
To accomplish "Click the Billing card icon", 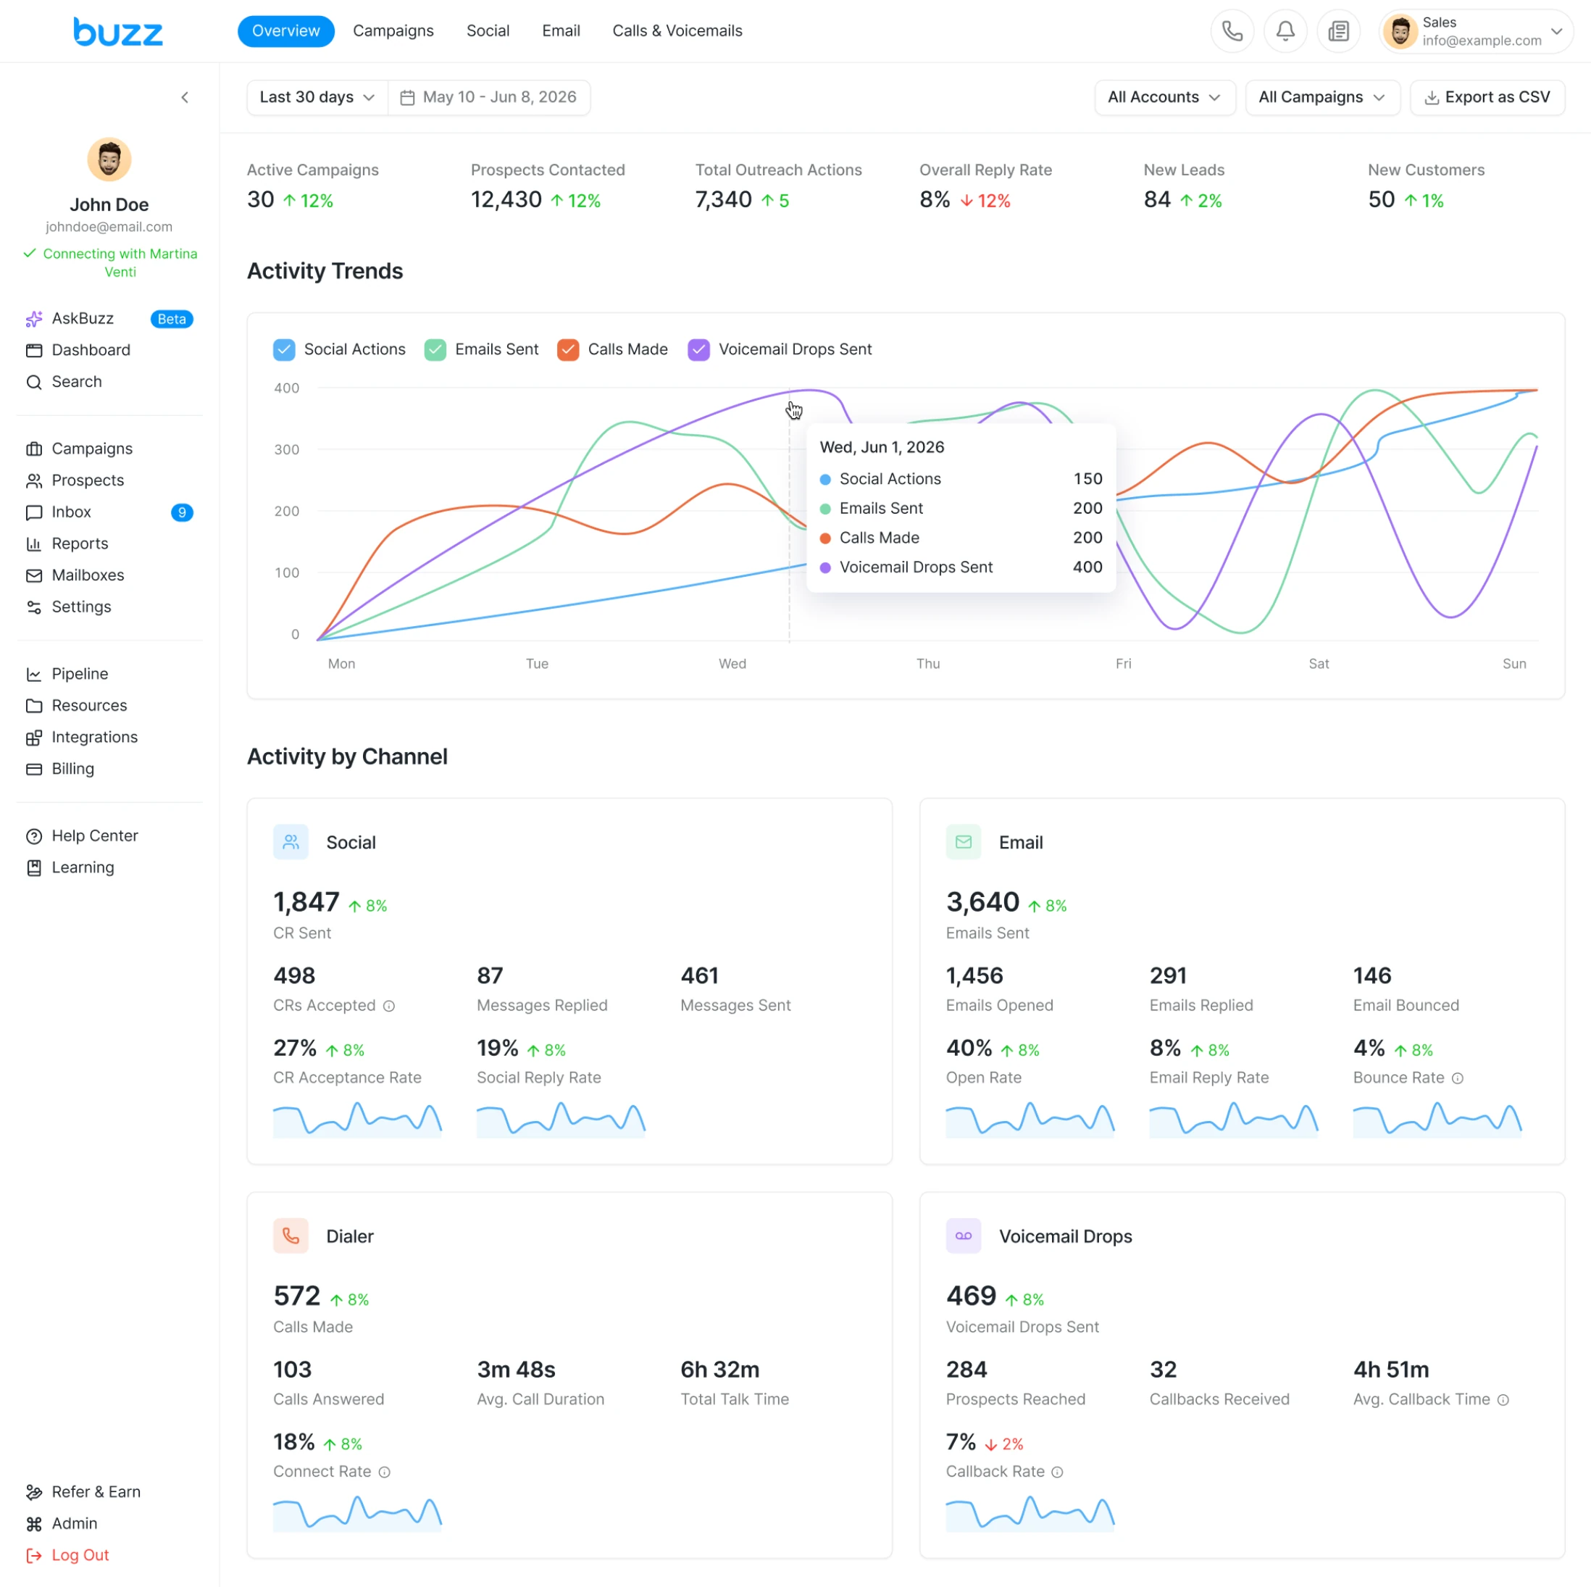I will point(34,768).
